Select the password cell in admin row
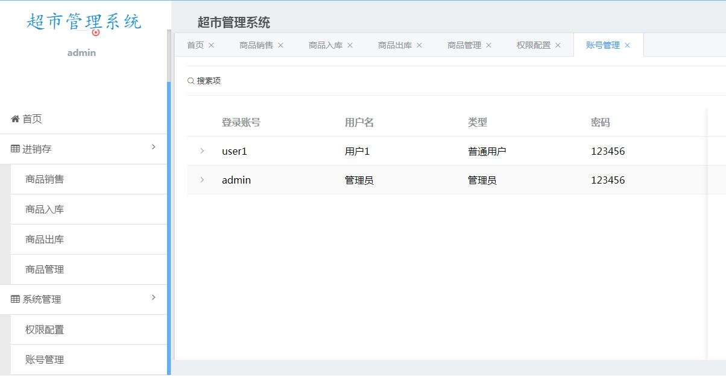 pos(608,180)
